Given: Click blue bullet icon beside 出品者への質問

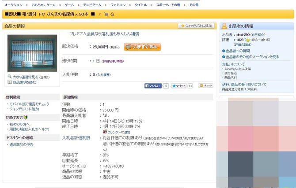Looking at the screenshot, I should pyautogui.click(x=224, y=51).
